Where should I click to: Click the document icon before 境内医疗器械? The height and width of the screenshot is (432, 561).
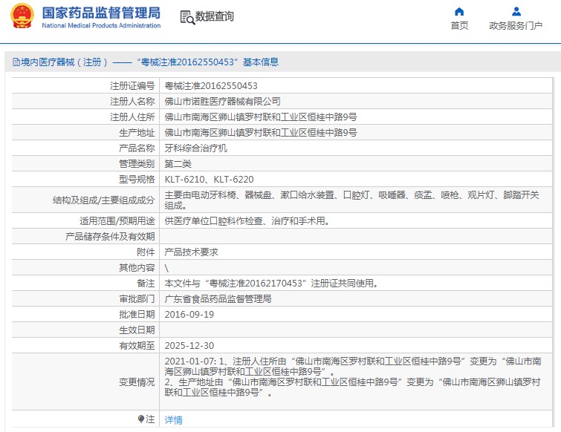(16, 62)
